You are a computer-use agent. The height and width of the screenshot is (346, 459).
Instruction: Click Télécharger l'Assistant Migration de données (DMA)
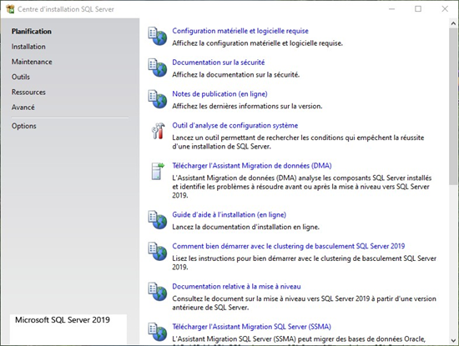coord(252,166)
